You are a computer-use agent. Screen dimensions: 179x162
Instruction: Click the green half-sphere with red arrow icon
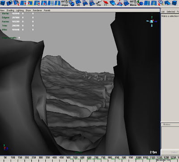[140, 3]
